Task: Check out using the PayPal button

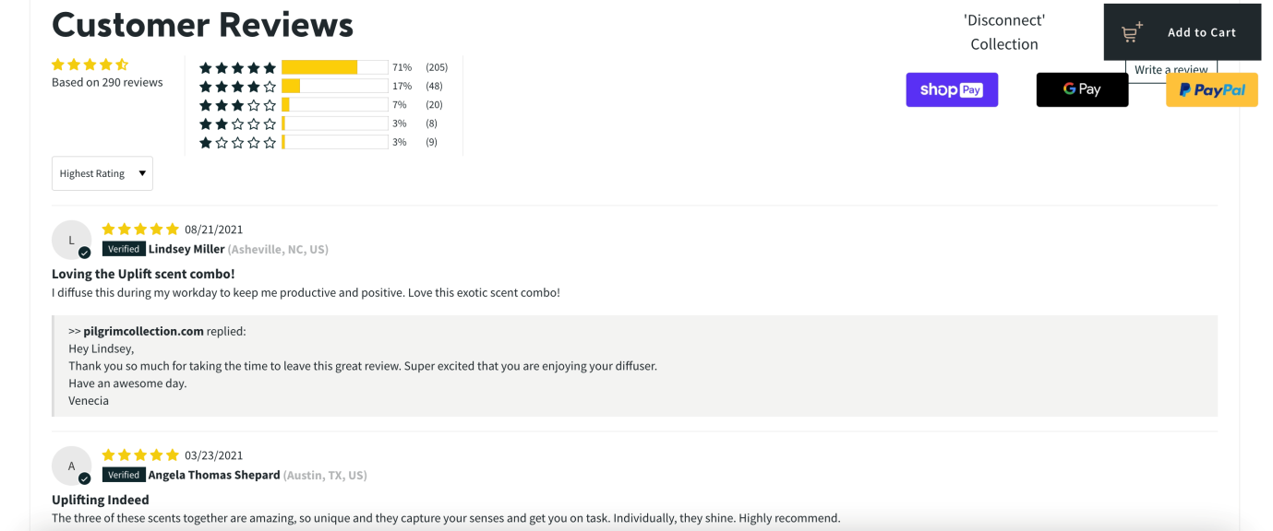Action: [1212, 89]
